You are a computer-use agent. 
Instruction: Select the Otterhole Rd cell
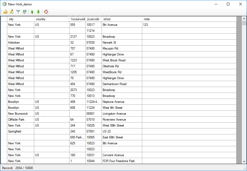click(x=122, y=66)
